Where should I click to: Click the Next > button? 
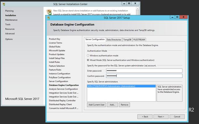click(161, 117)
